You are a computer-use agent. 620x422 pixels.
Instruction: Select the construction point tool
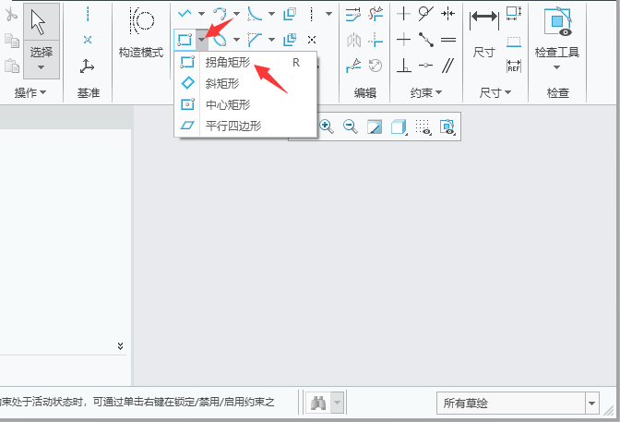click(312, 40)
